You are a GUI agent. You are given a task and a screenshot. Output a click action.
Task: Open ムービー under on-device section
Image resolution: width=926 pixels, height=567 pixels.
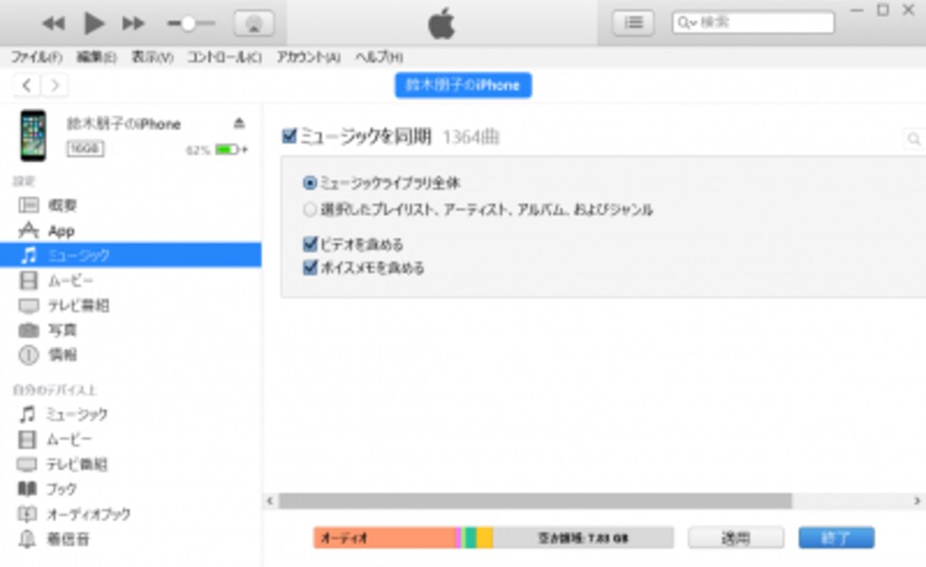pos(130,438)
